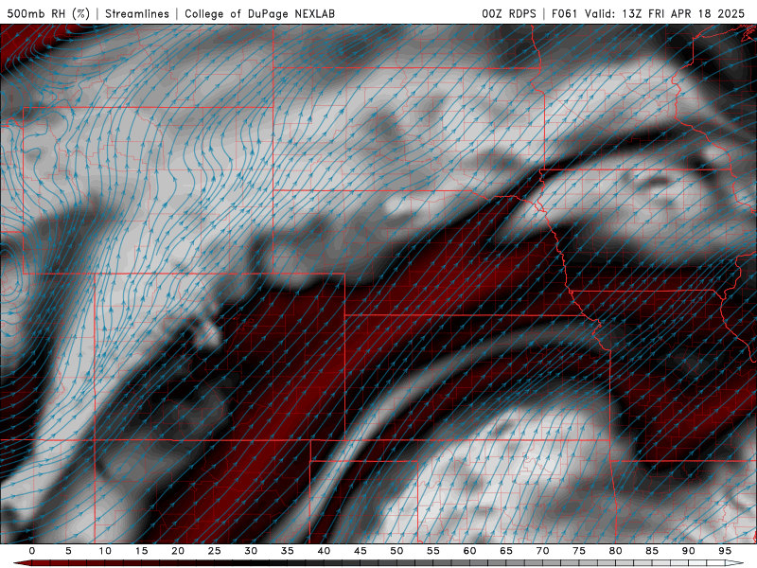The height and width of the screenshot is (568, 757).
Task: Click the "20" legend value
Action: pyautogui.click(x=178, y=551)
